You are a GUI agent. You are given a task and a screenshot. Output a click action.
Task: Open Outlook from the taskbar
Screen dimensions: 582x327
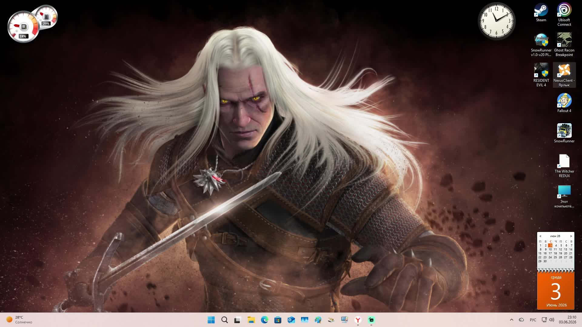point(291,320)
